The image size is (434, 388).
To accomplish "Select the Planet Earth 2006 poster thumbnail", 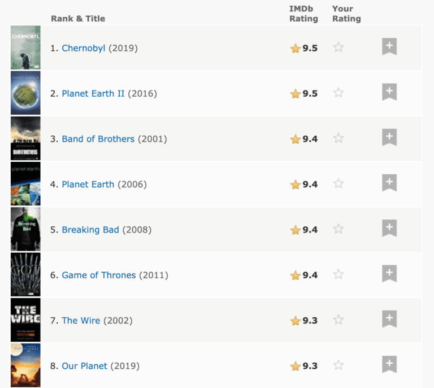I will coord(25,184).
